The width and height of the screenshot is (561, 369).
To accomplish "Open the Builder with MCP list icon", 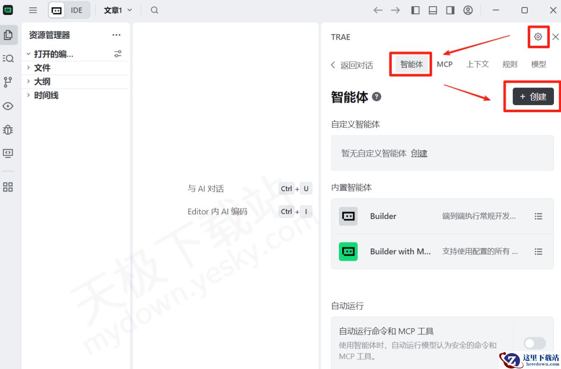I will coord(539,252).
